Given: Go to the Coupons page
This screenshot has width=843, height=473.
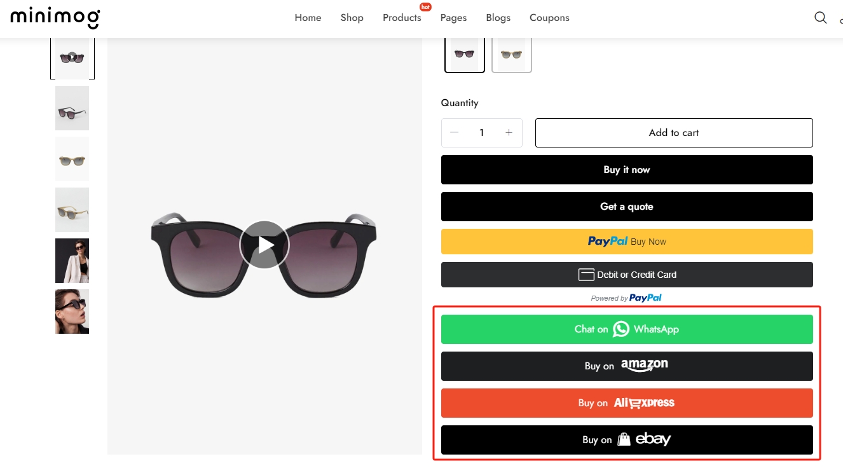Looking at the screenshot, I should pos(549,18).
